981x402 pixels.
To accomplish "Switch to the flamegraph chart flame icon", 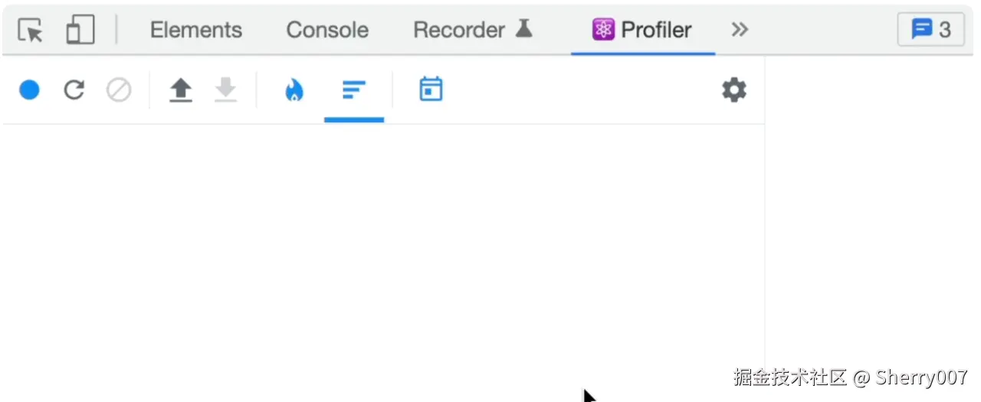I will coord(294,90).
